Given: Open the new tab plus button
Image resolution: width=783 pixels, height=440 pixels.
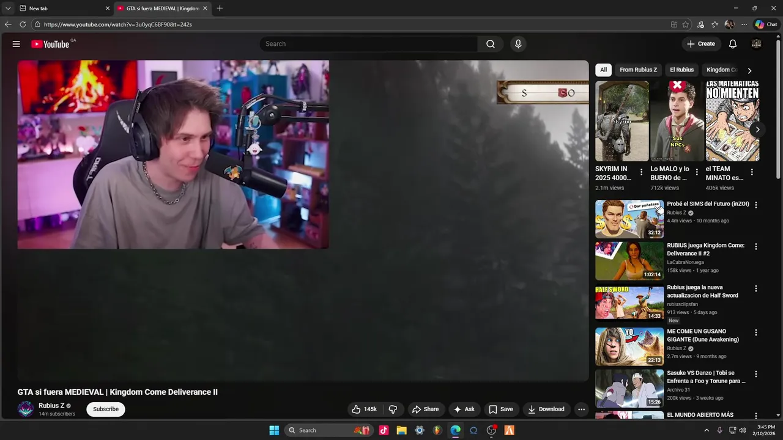Looking at the screenshot, I should [x=220, y=8].
